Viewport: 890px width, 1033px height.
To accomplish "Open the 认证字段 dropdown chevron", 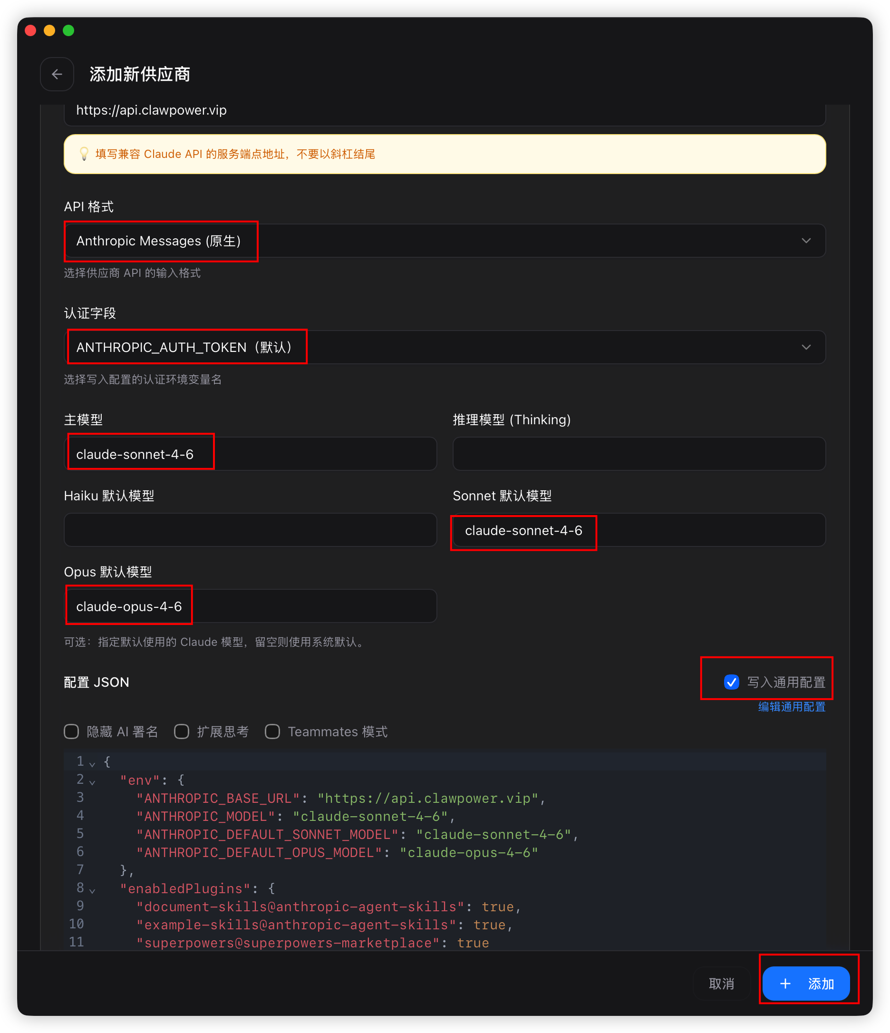I will tap(806, 347).
